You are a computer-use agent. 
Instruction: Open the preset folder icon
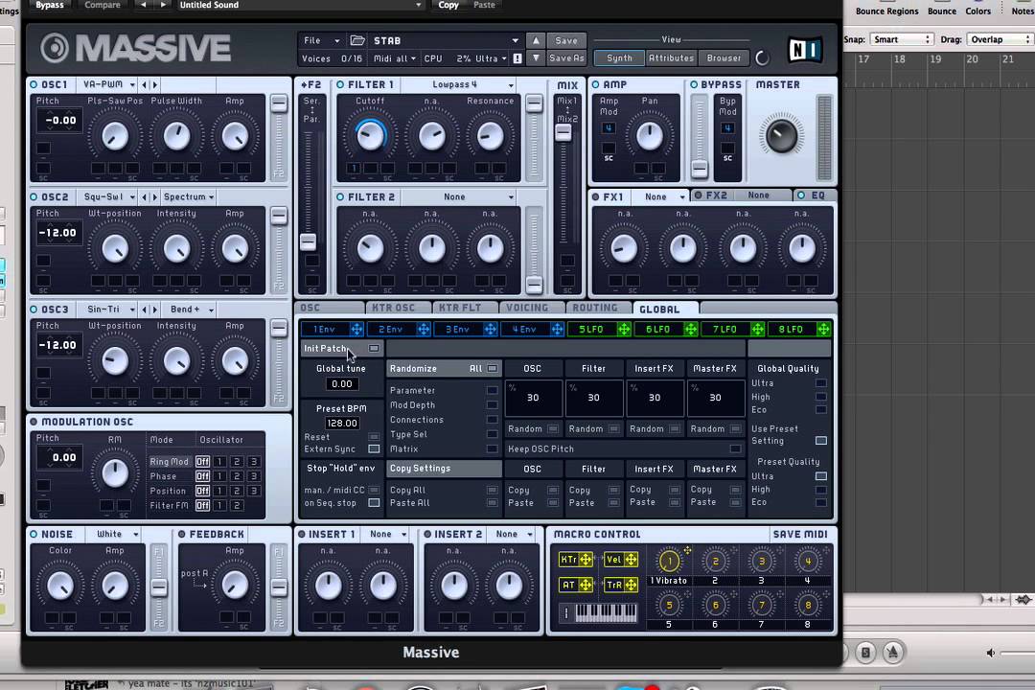tap(357, 40)
